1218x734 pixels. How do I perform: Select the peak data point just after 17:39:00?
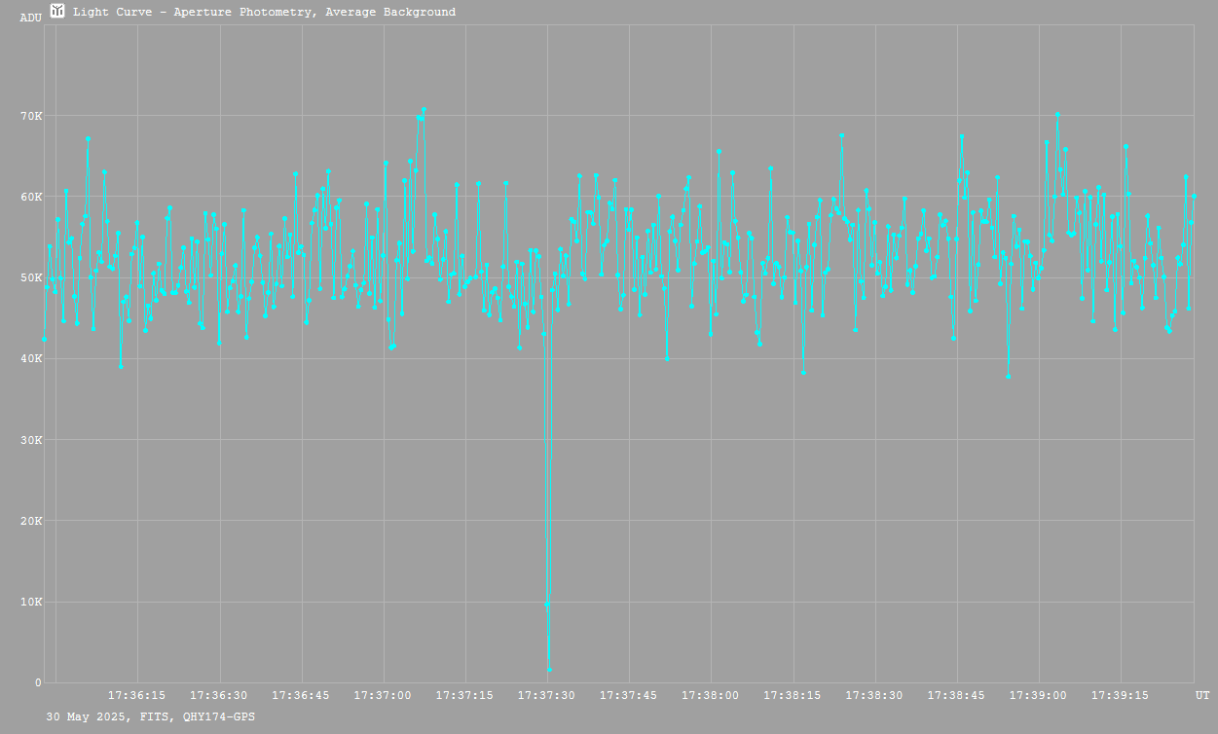pyautogui.click(x=1056, y=115)
